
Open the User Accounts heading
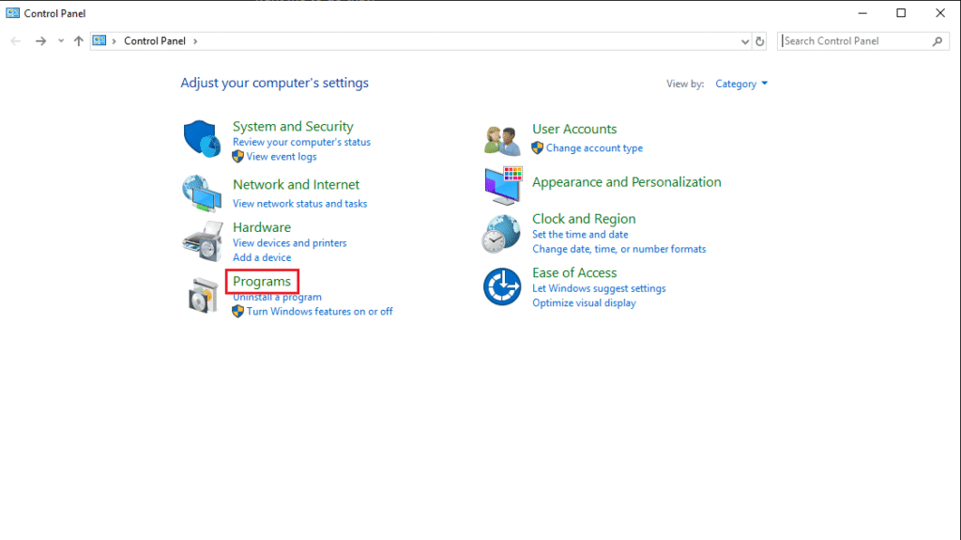tap(574, 130)
